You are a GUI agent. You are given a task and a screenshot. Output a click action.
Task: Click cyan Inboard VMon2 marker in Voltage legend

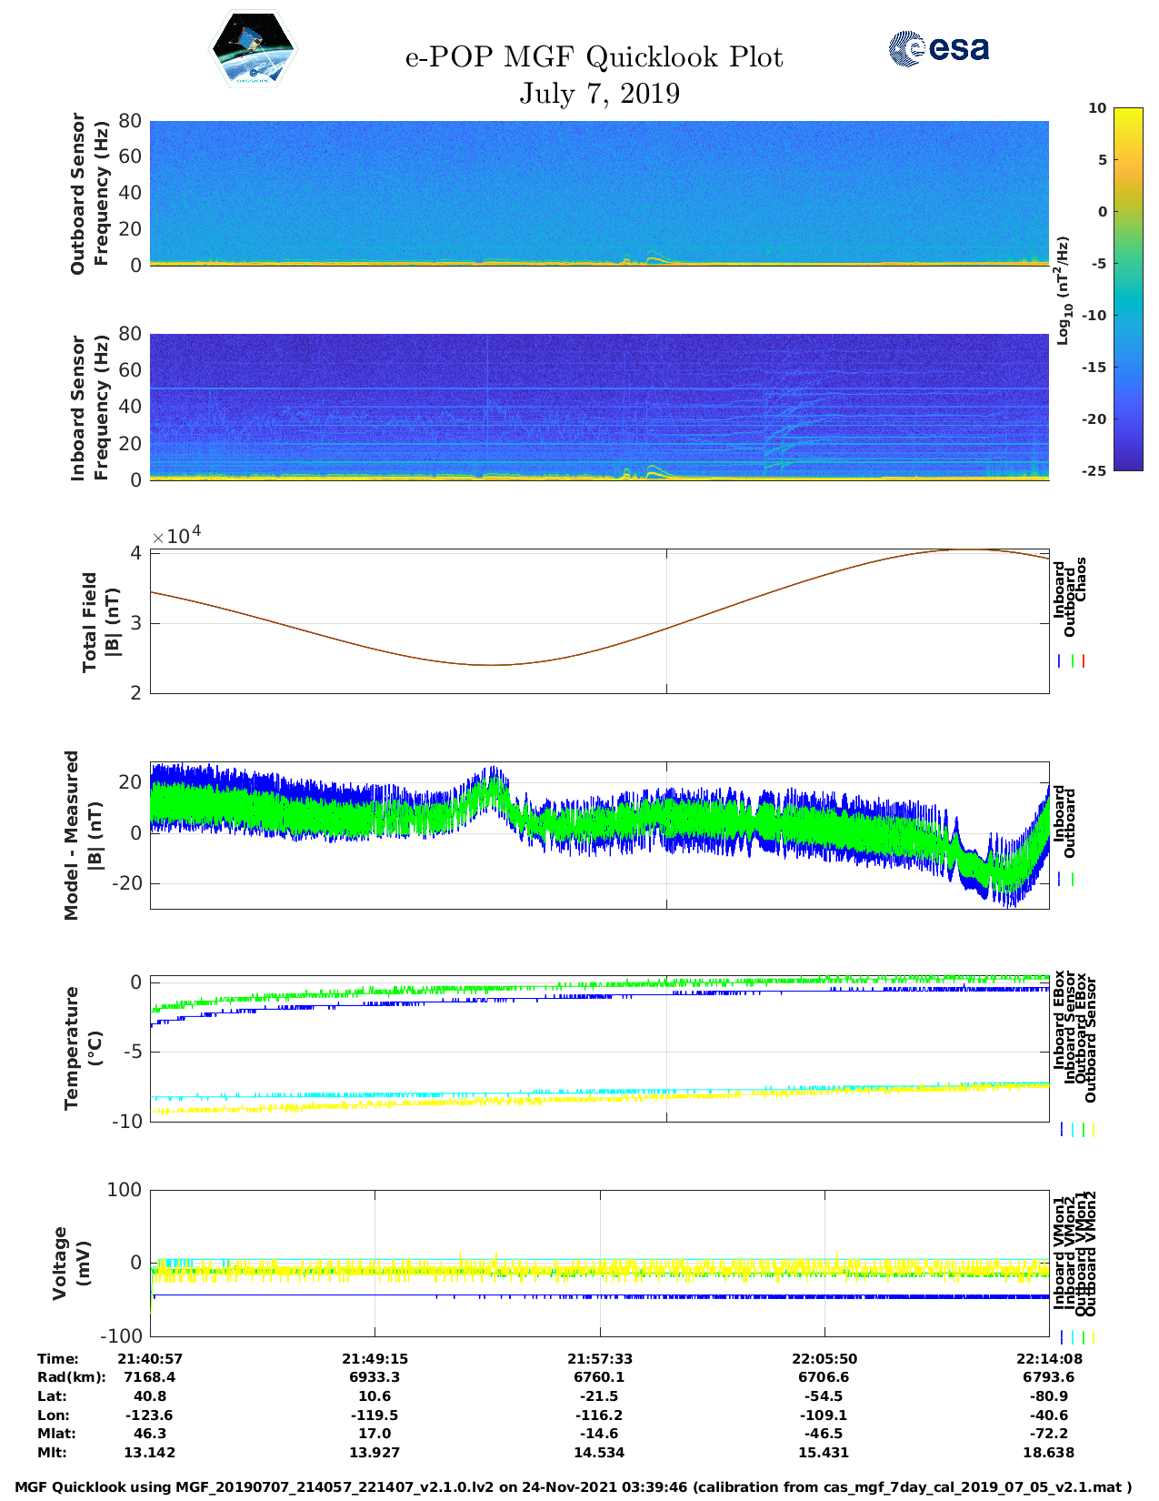click(1073, 1337)
